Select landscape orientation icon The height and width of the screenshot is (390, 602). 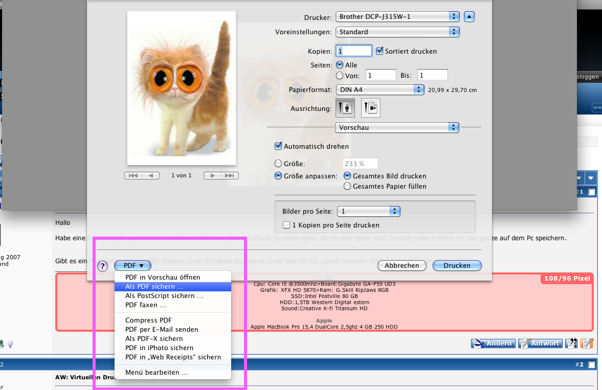click(370, 108)
